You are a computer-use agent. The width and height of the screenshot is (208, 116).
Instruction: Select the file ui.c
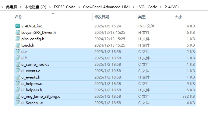point(24,51)
